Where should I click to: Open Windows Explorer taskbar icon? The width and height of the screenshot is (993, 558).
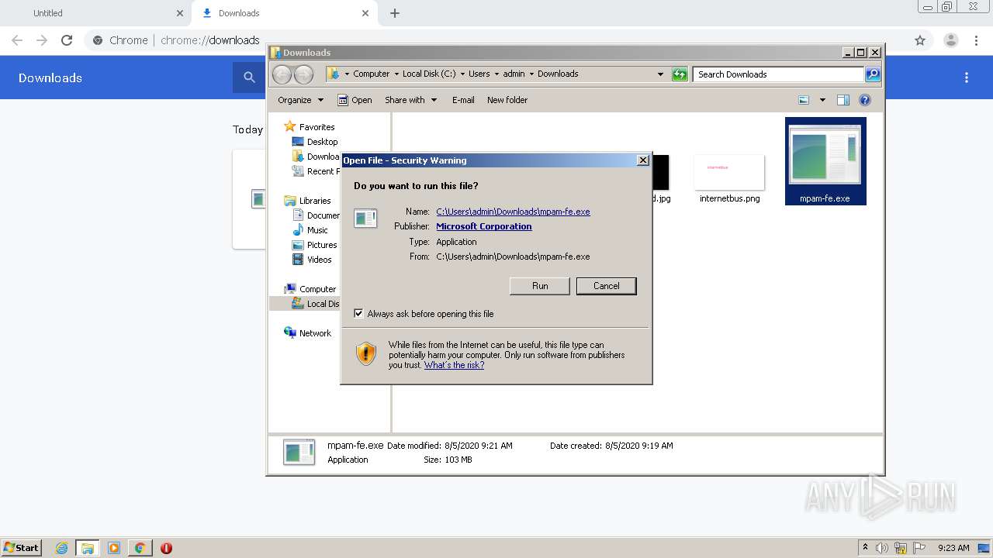click(x=88, y=548)
